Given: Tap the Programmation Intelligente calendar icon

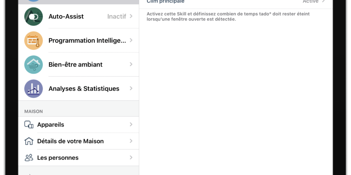Looking at the screenshot, I should [34, 41].
